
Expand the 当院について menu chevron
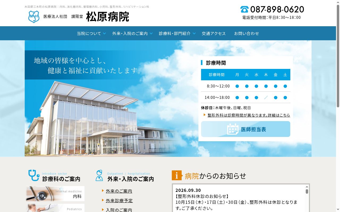coord(104,33)
